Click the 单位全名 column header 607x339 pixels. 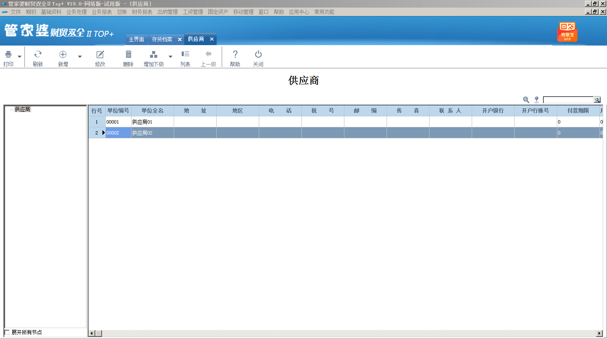pos(153,111)
